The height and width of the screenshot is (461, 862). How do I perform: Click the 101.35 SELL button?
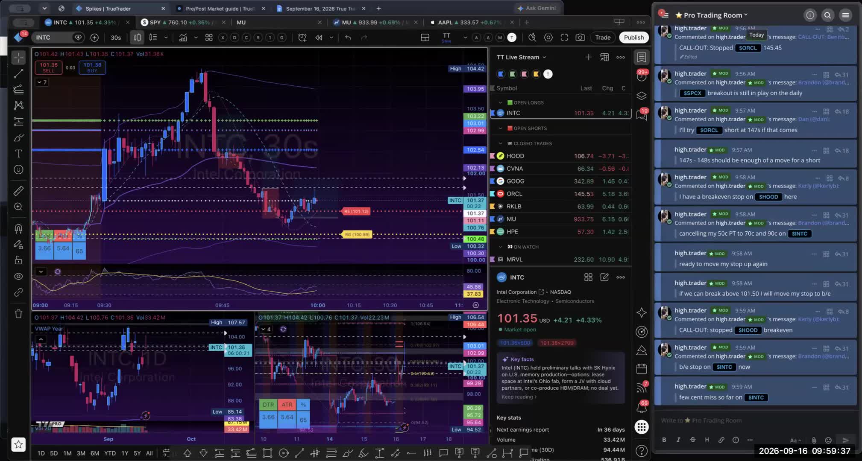coord(48,67)
